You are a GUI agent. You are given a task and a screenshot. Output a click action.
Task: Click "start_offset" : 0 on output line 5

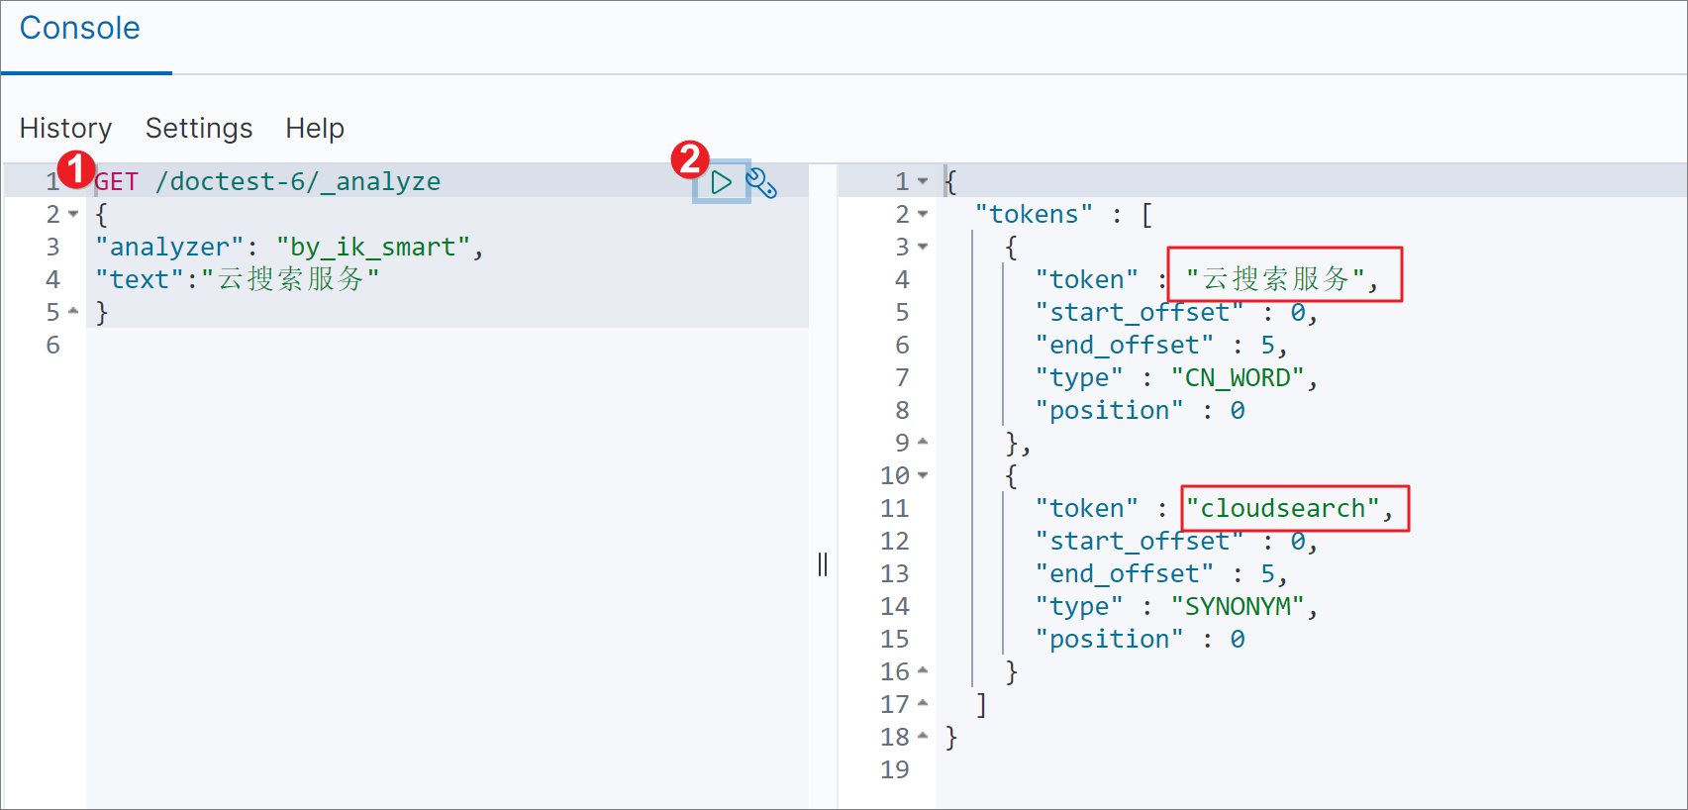tap(1176, 312)
